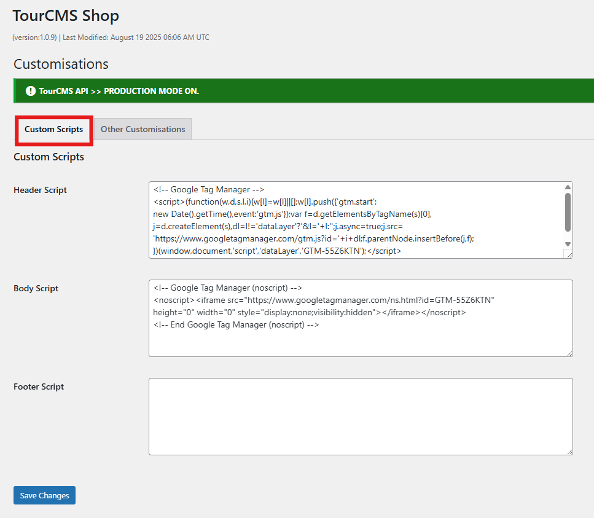Click the End Google Tag Manager comment line
Viewport: 594px width, 518px height.
point(236,324)
